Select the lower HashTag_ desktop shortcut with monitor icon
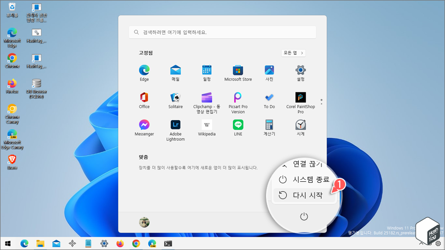This screenshot has height=250, width=445. [36, 61]
